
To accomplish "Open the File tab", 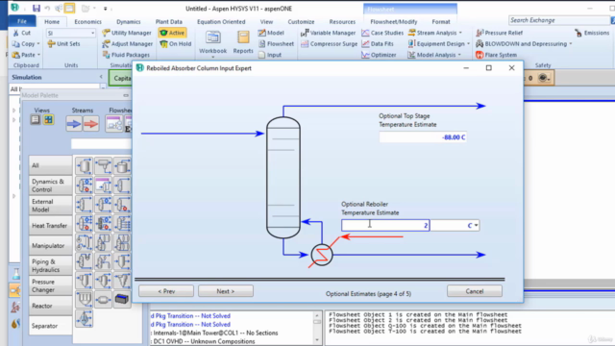I will point(22,21).
